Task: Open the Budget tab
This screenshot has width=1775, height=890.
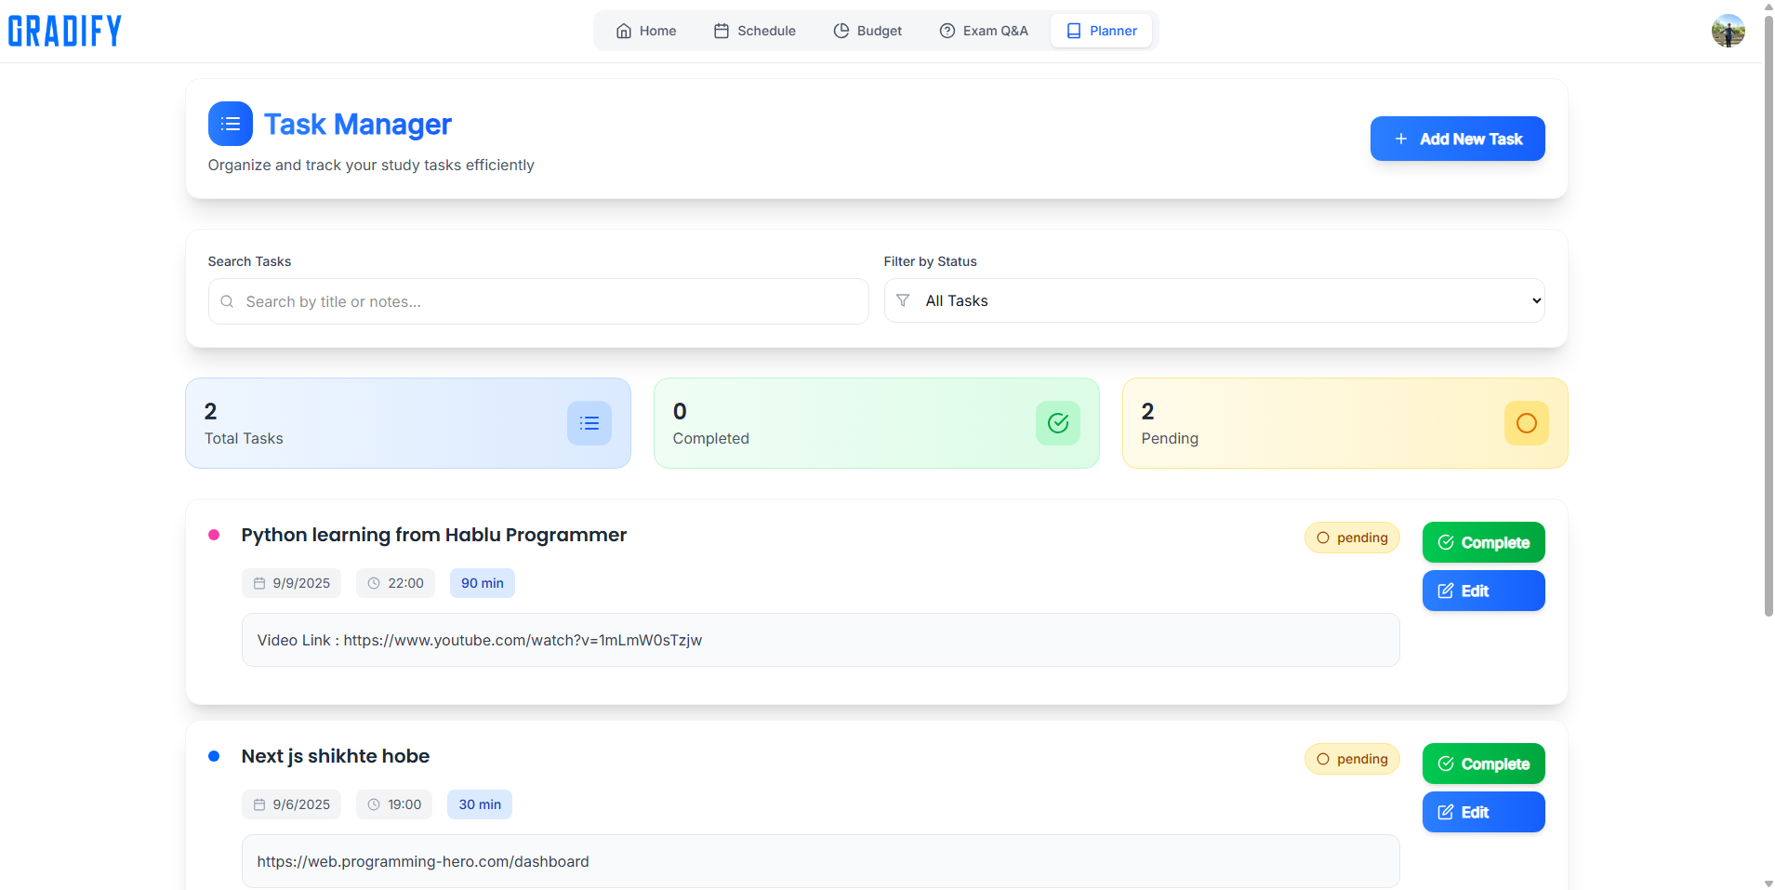Action: (868, 31)
